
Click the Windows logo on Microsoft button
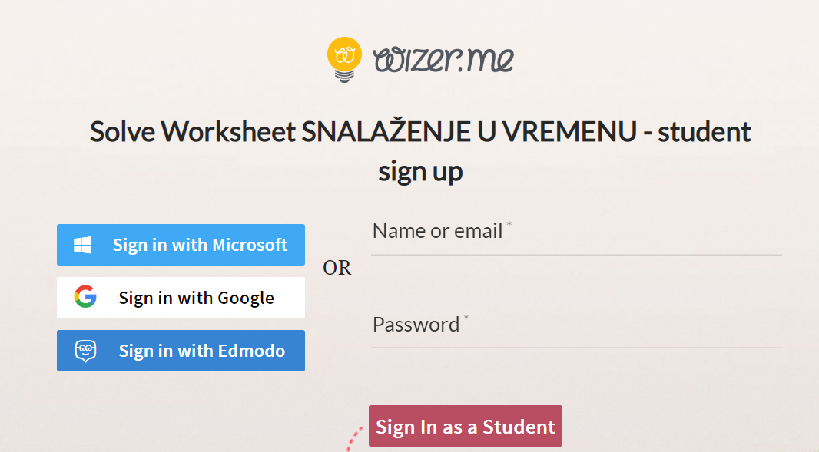(x=82, y=245)
